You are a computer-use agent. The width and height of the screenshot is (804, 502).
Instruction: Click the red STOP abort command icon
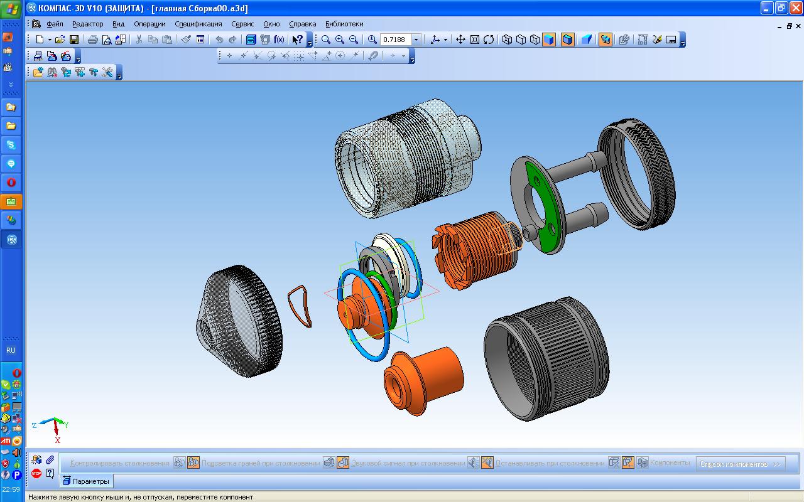36,474
